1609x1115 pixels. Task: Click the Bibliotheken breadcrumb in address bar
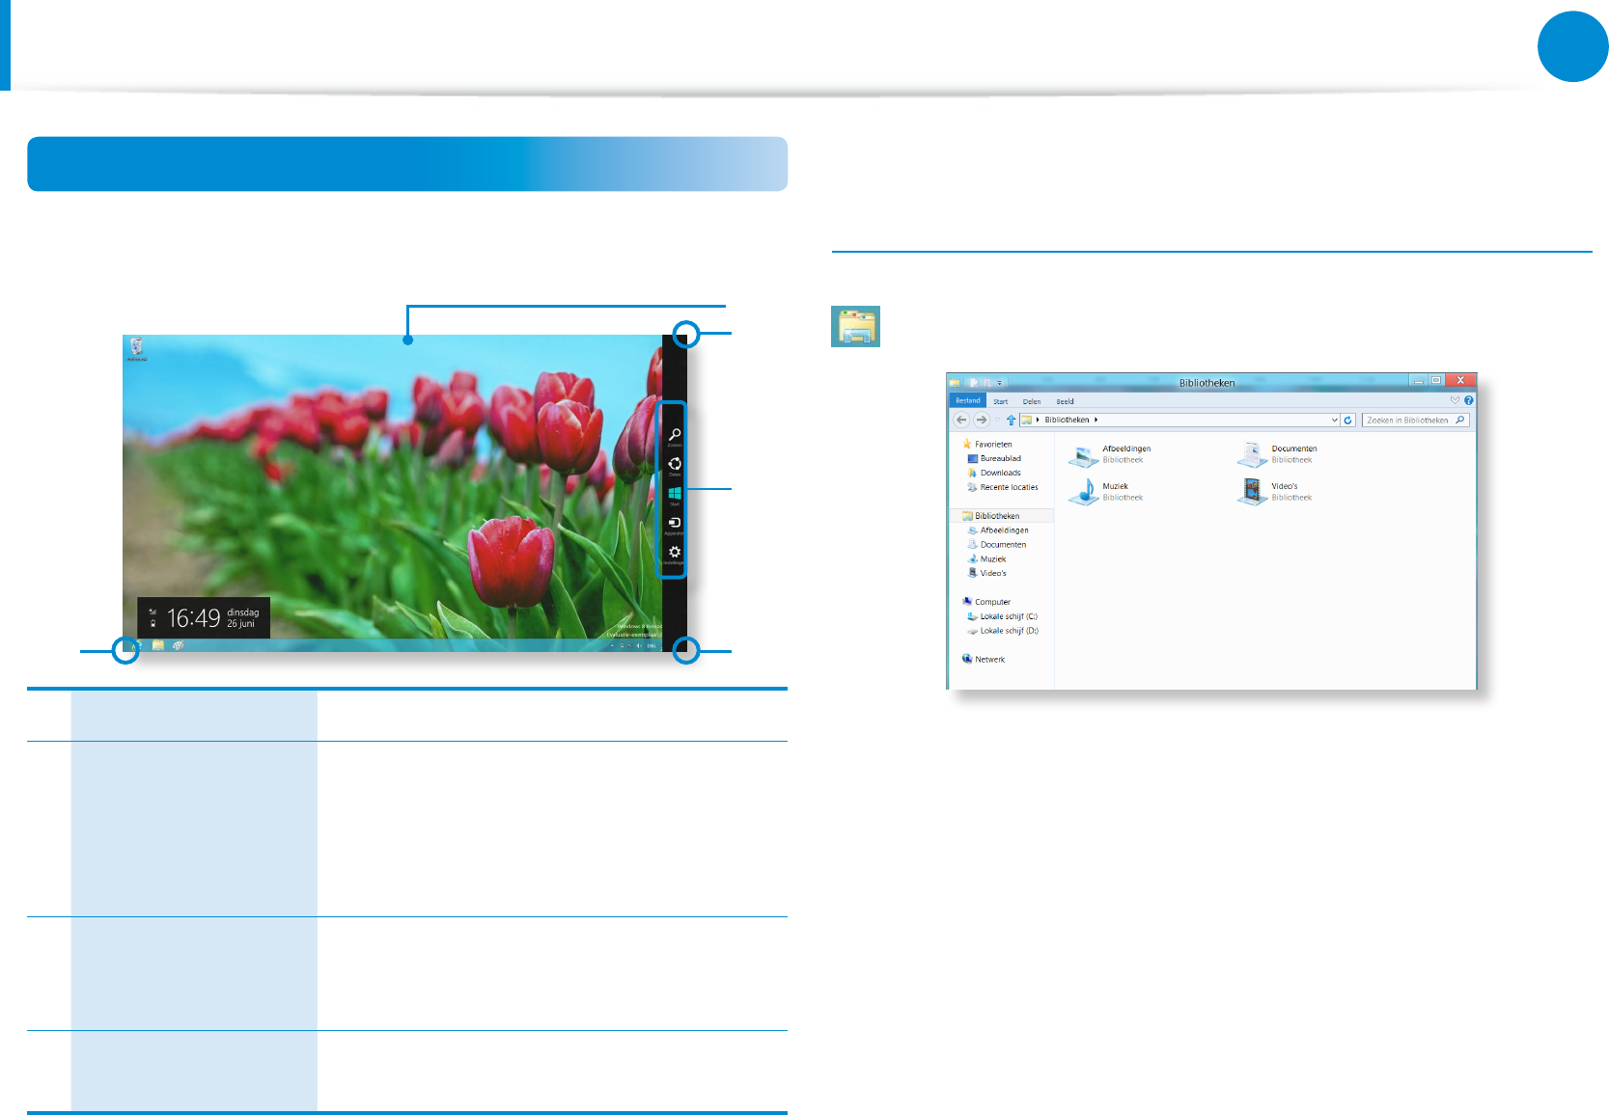tap(1067, 420)
